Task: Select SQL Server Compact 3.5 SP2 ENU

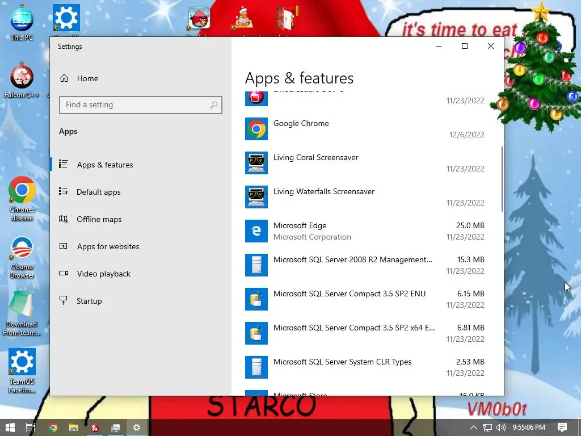Action: [x=365, y=300]
